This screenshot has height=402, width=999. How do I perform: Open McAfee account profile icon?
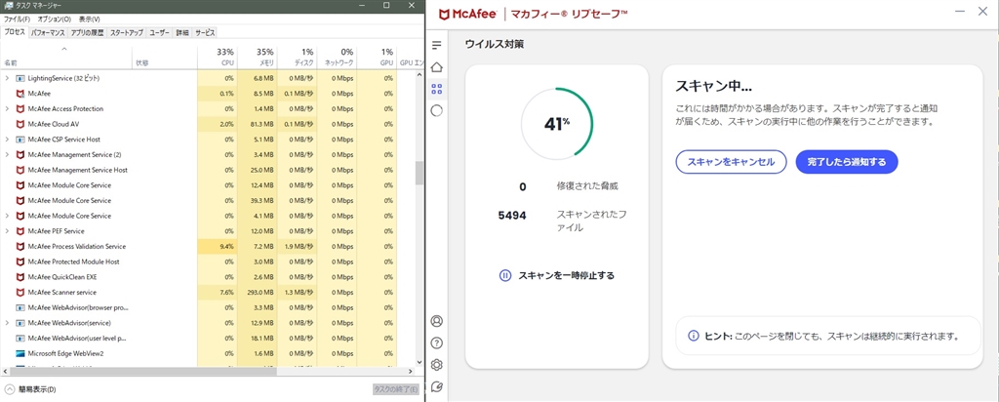pyautogui.click(x=436, y=321)
